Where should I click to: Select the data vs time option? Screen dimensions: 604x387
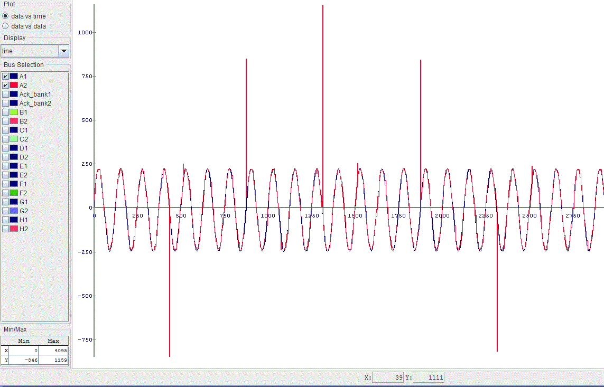tap(5, 16)
